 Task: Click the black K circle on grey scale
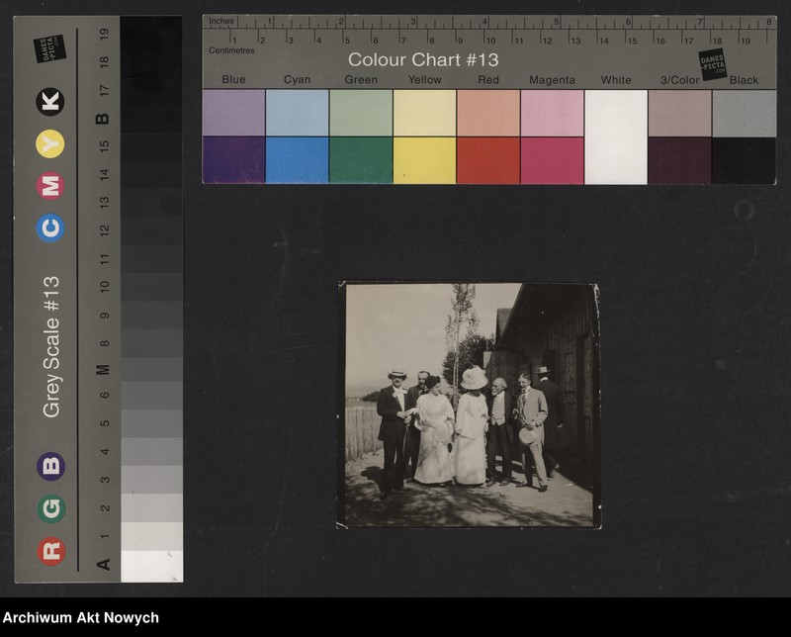pyautogui.click(x=50, y=102)
